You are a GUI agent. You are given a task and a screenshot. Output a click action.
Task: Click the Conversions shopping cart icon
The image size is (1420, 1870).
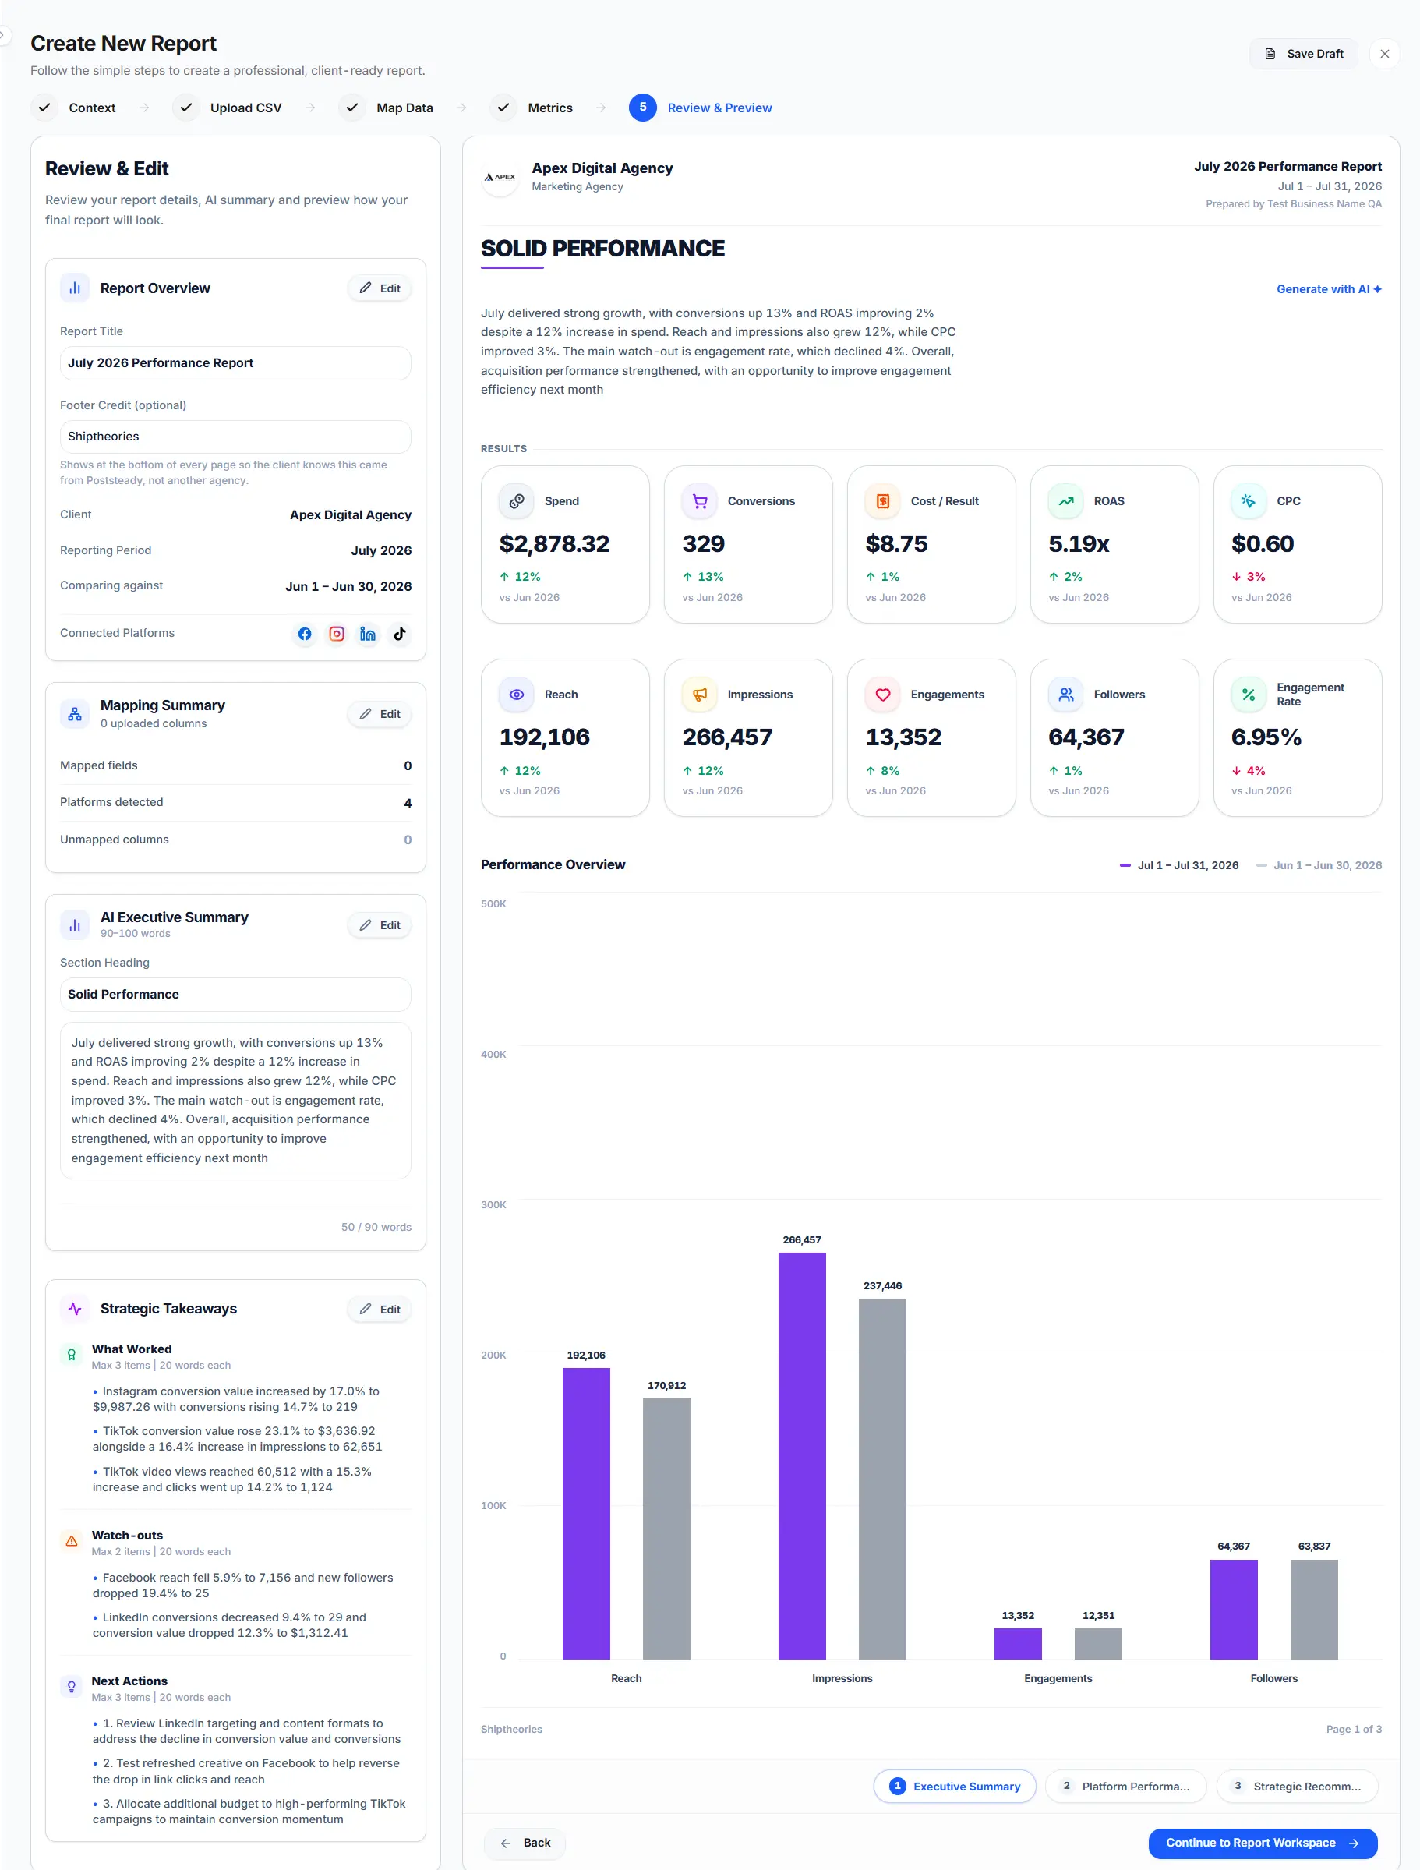click(700, 500)
